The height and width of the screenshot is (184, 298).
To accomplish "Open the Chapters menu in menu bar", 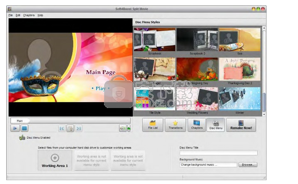I will [x=29, y=15].
